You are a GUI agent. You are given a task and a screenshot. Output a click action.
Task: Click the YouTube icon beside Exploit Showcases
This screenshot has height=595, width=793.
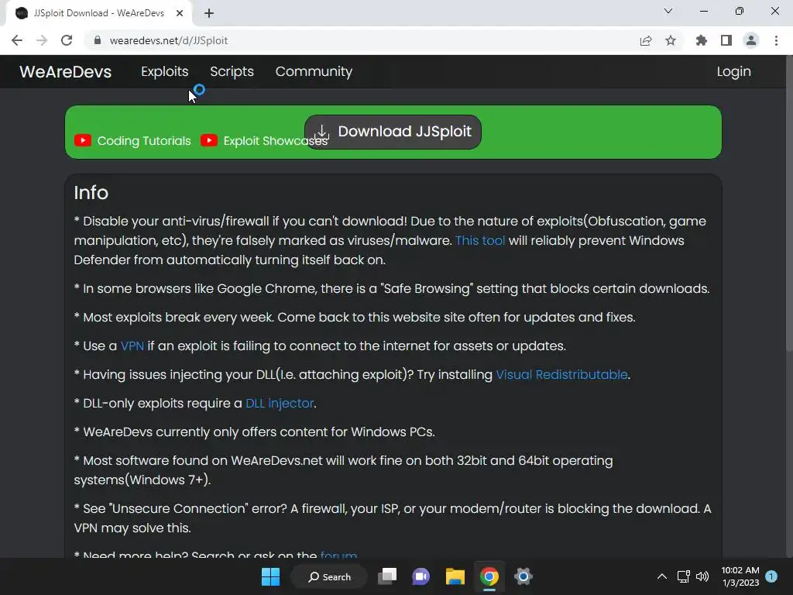209,140
